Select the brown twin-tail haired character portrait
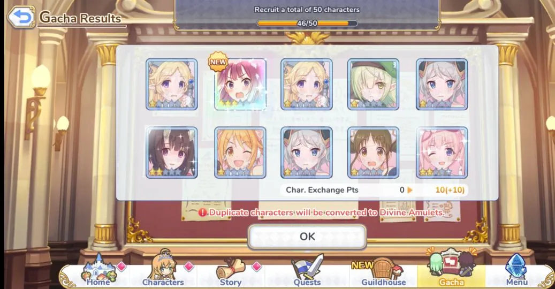 [x=373, y=153]
